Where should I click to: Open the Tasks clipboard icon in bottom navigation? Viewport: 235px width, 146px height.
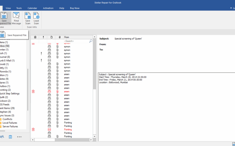[x=10, y=137]
